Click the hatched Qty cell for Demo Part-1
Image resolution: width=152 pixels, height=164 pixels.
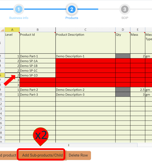(123, 56)
